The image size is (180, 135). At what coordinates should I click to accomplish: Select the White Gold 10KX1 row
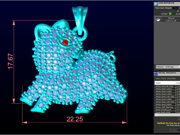pyautogui.click(x=167, y=89)
